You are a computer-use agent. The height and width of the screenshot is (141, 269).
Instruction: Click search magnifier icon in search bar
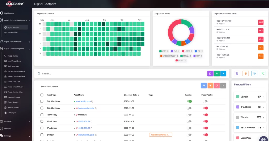click(39, 74)
